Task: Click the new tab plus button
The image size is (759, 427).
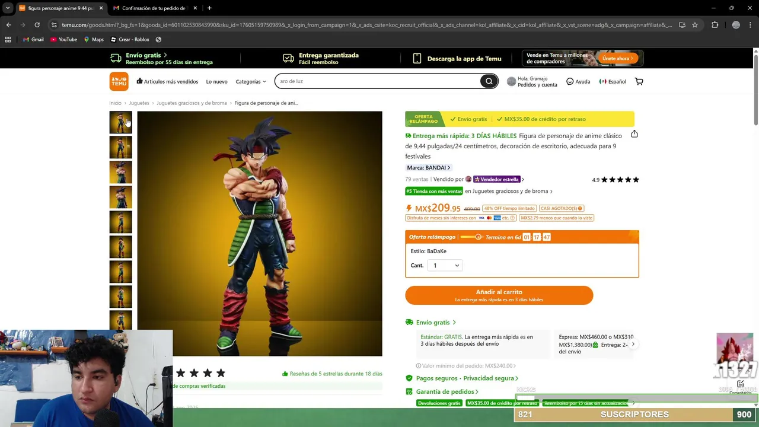Action: click(209, 8)
